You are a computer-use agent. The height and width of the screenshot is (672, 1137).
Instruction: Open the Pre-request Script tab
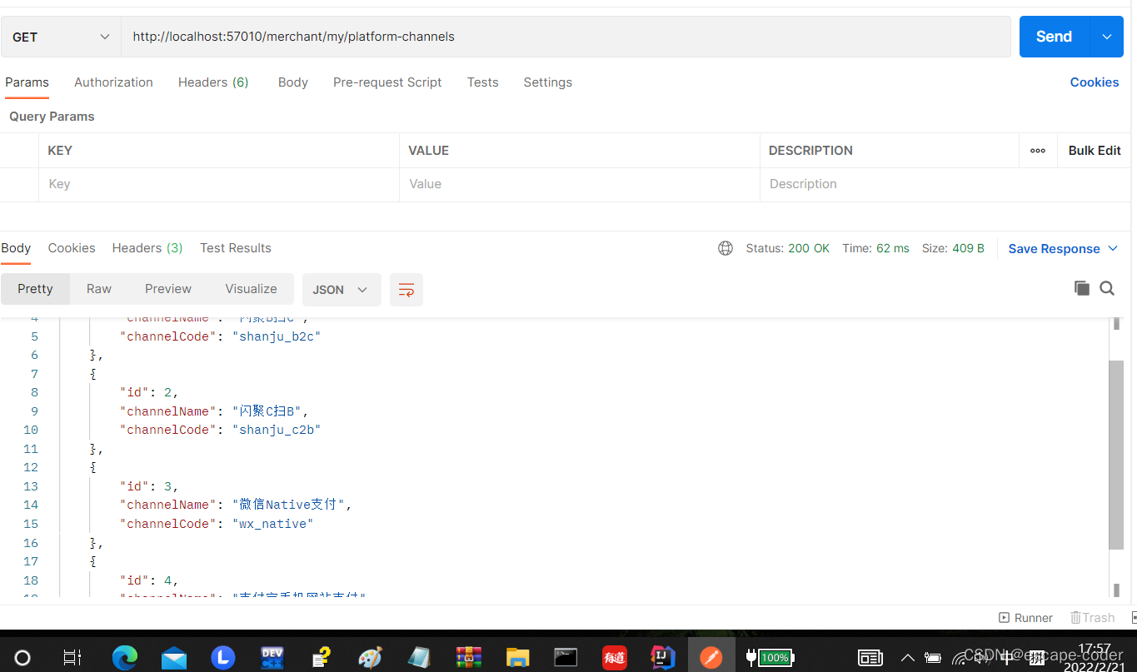[x=387, y=82]
